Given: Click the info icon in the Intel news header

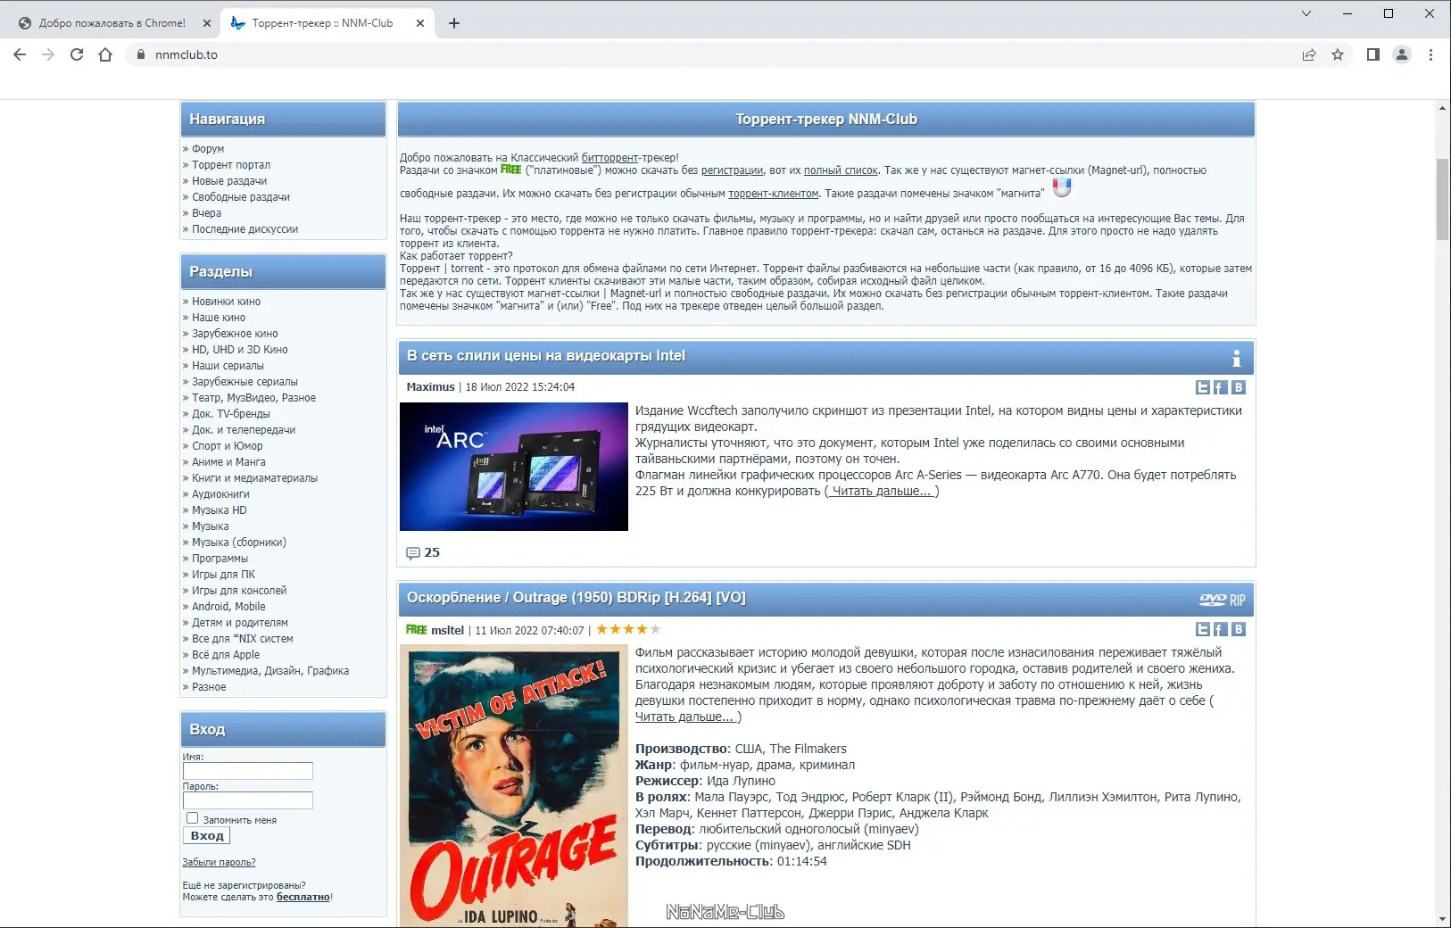Looking at the screenshot, I should [x=1236, y=358].
